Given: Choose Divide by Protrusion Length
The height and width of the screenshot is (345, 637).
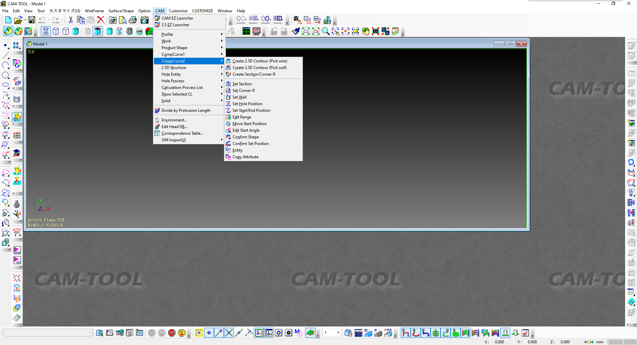Looking at the screenshot, I should [x=189, y=110].
